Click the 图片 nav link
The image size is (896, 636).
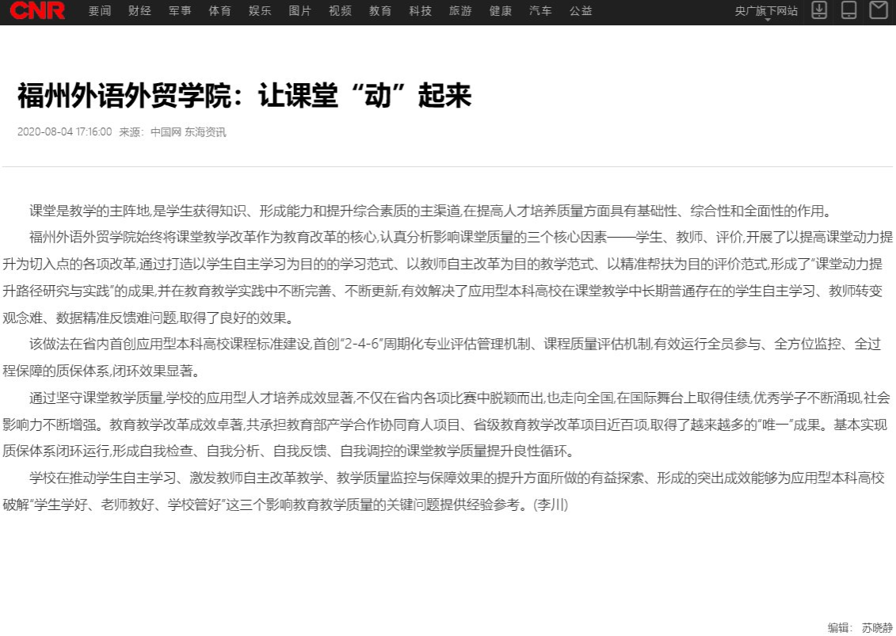pos(299,11)
